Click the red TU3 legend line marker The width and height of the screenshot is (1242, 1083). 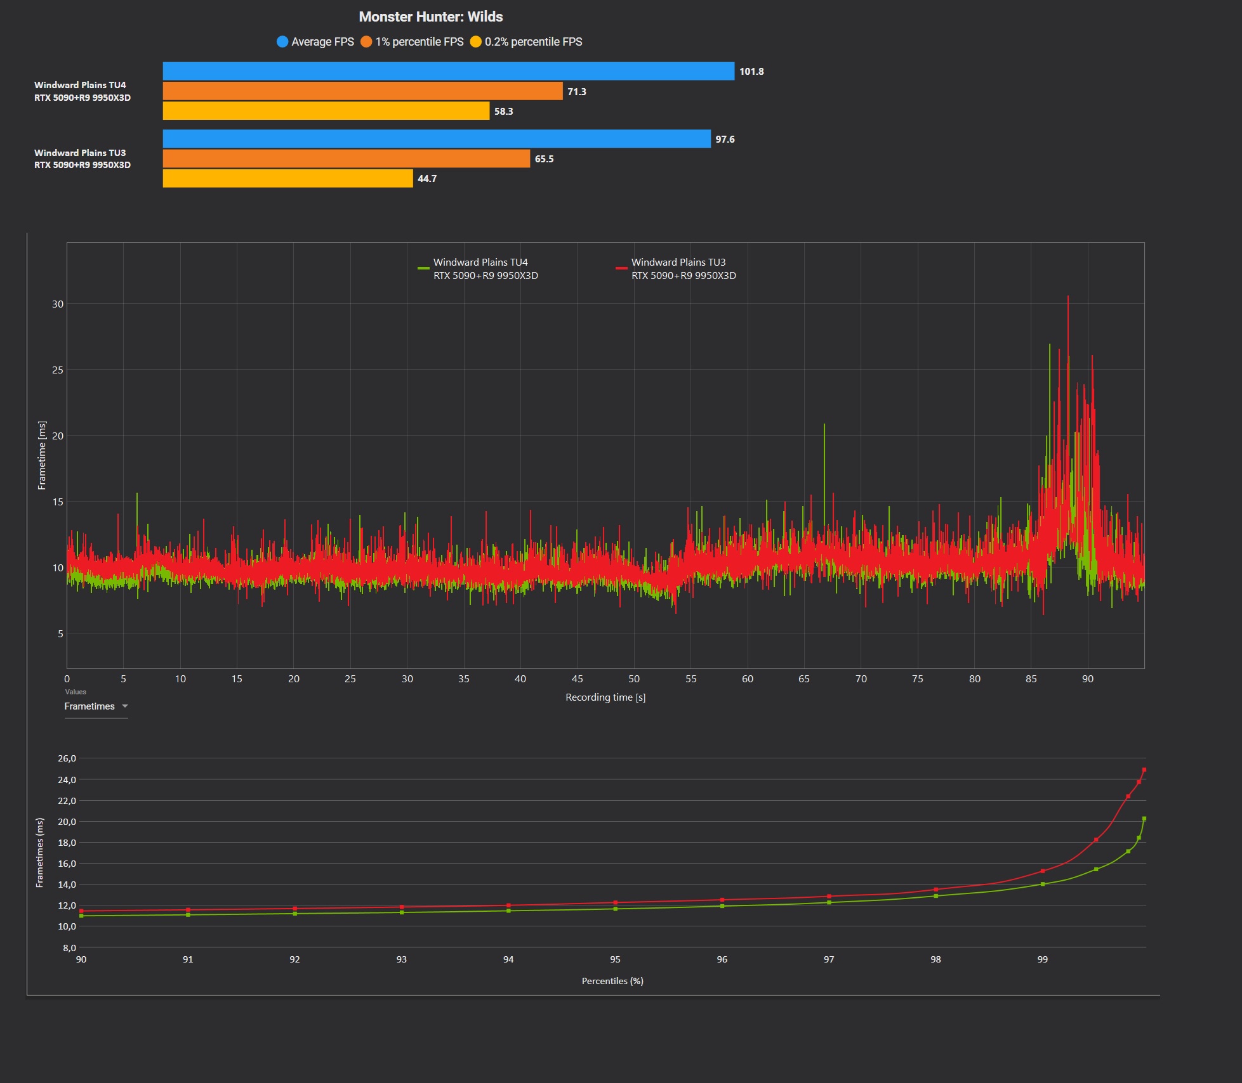coord(621,269)
